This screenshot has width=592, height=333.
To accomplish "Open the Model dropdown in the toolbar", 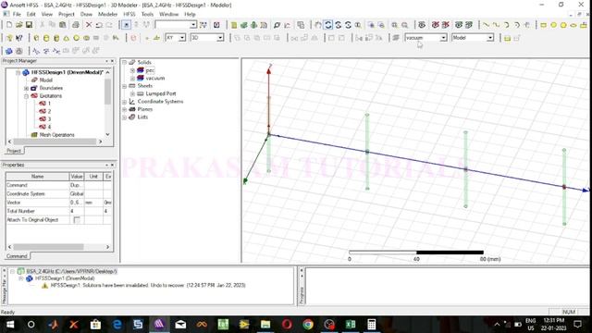I will click(490, 38).
